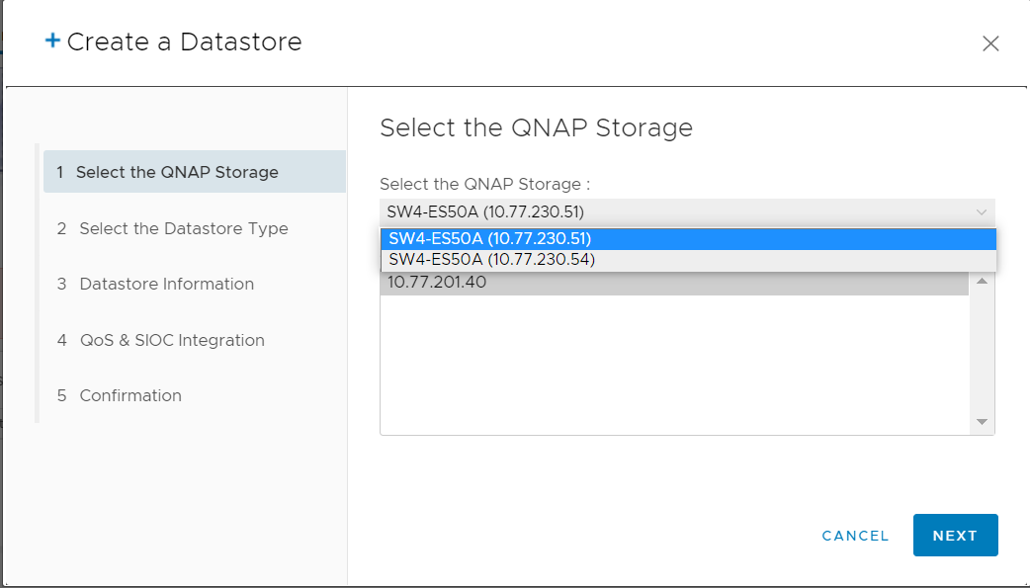
Task: Click the CANCEL link
Action: (x=855, y=536)
